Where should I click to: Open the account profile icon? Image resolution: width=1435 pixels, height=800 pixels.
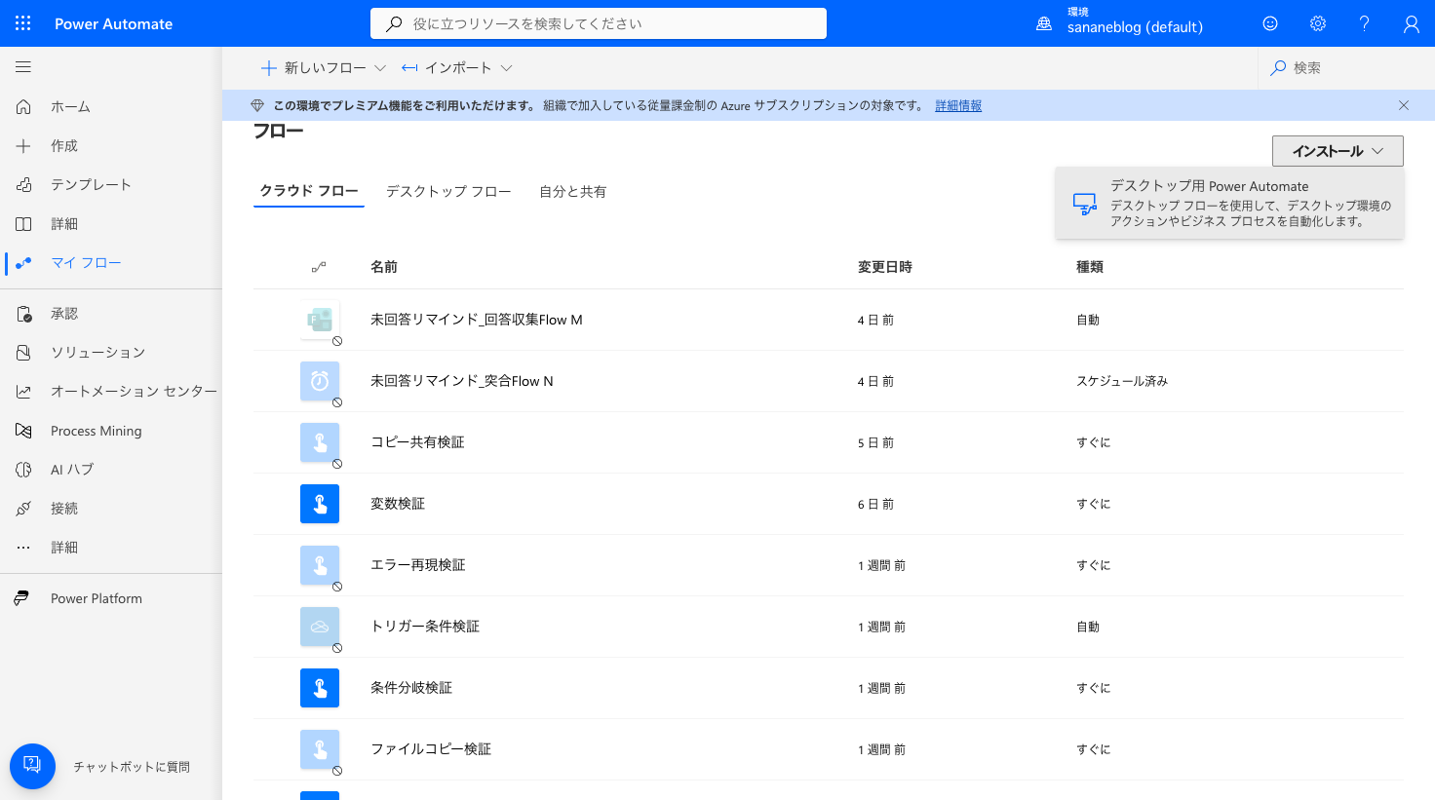1412,23
